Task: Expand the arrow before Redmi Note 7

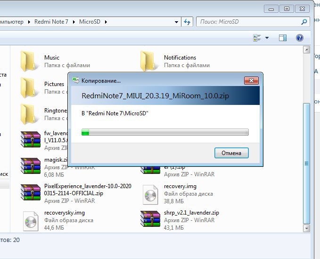Action: [29, 22]
